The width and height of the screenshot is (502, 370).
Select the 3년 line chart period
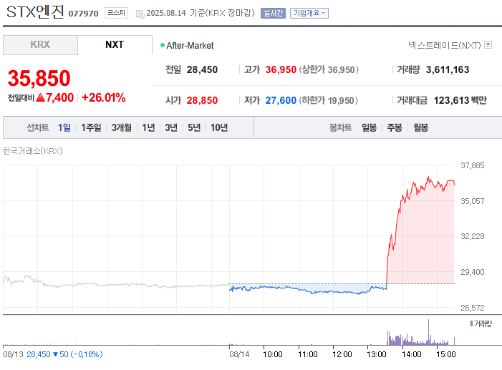pyautogui.click(x=171, y=127)
